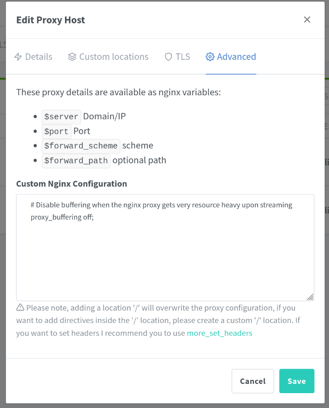Switch to the Details tab label

click(39, 57)
